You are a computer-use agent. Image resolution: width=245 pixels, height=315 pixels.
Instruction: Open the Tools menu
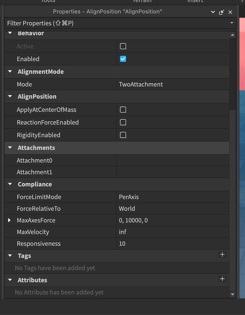(48, 2)
